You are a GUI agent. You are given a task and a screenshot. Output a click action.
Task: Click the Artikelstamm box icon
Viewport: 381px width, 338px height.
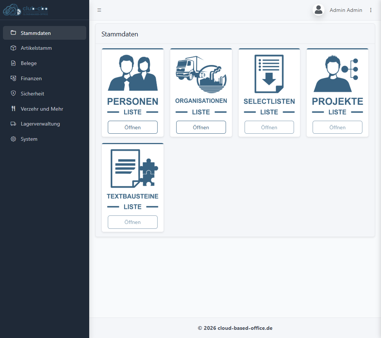pyautogui.click(x=13, y=48)
